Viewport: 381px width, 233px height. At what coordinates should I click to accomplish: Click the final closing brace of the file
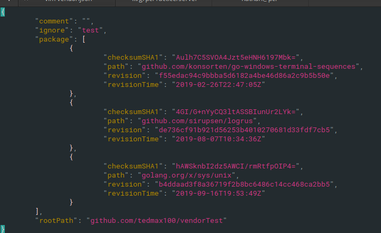point(3,229)
